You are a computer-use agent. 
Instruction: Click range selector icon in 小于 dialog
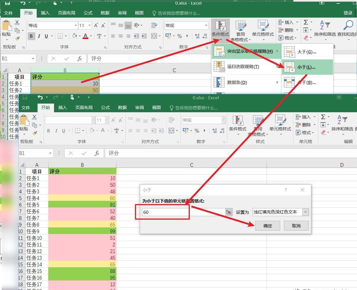tap(229, 212)
